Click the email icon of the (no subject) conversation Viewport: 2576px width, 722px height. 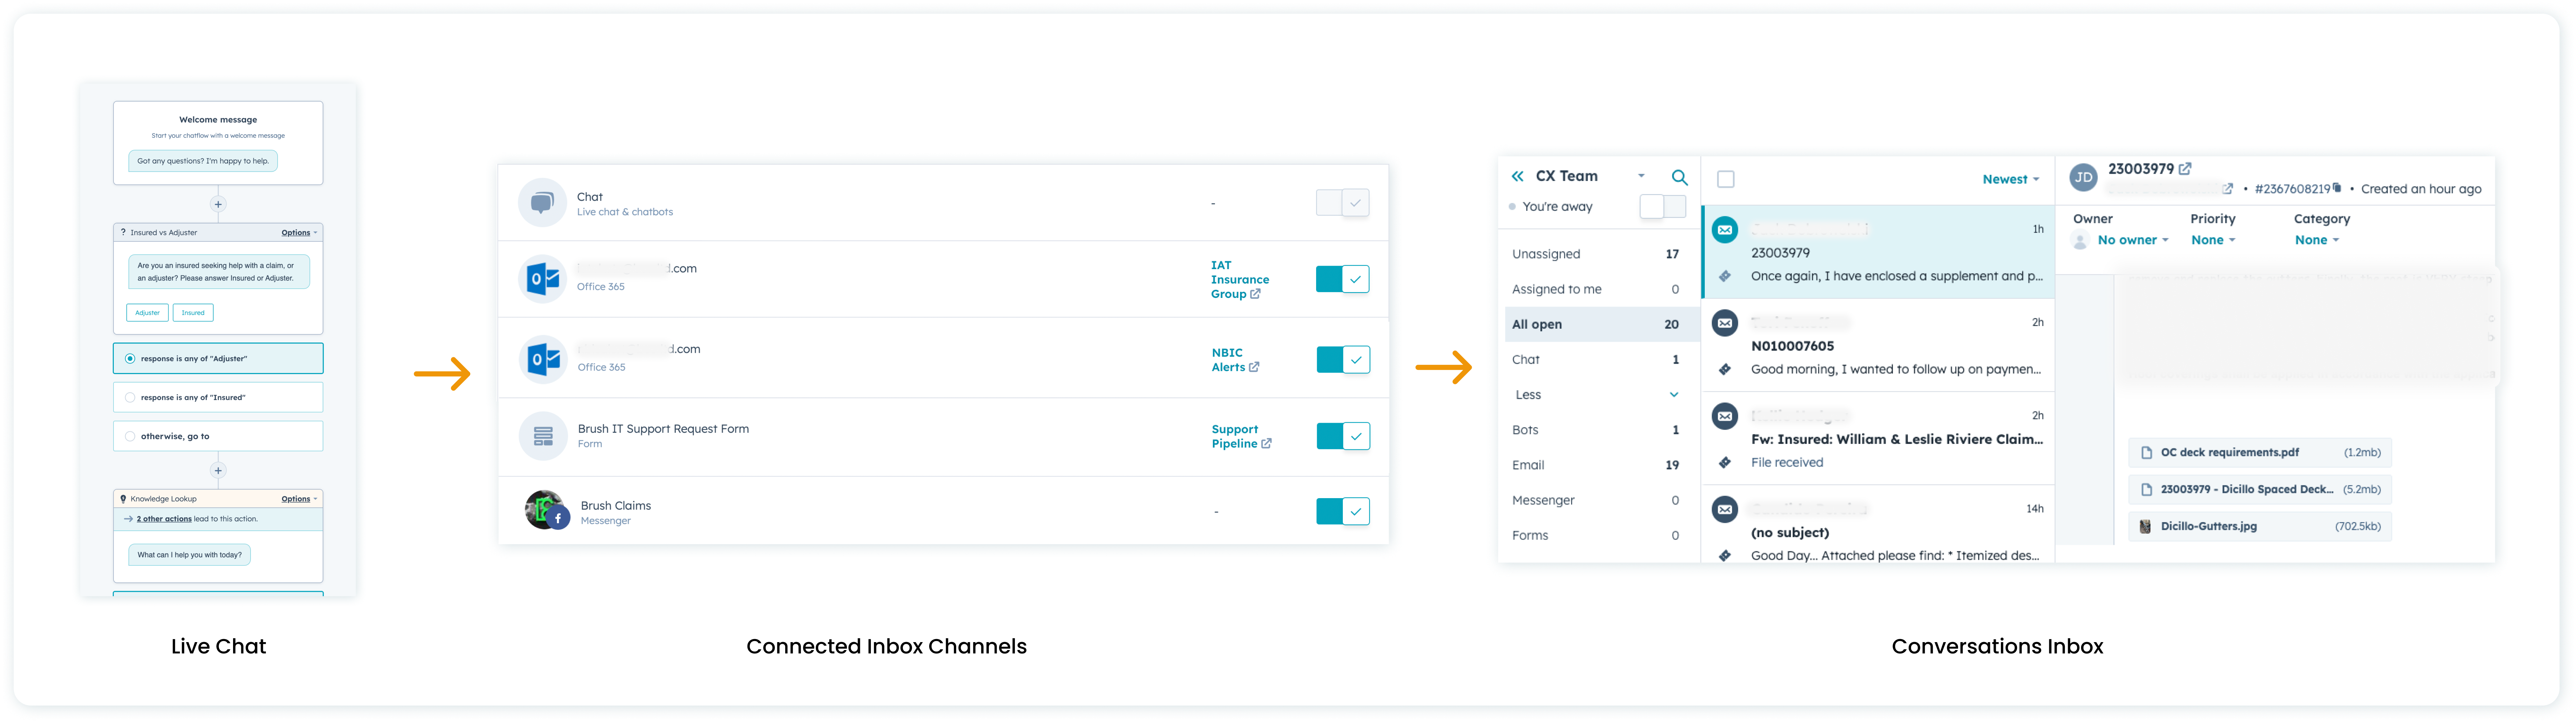(1725, 509)
